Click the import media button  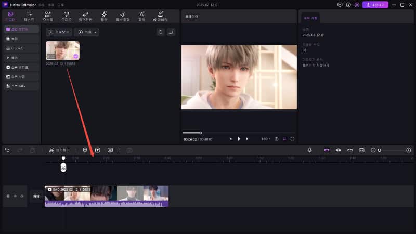pos(58,32)
